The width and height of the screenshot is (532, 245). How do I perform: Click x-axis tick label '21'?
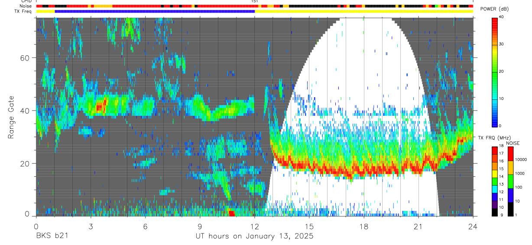click(x=418, y=226)
